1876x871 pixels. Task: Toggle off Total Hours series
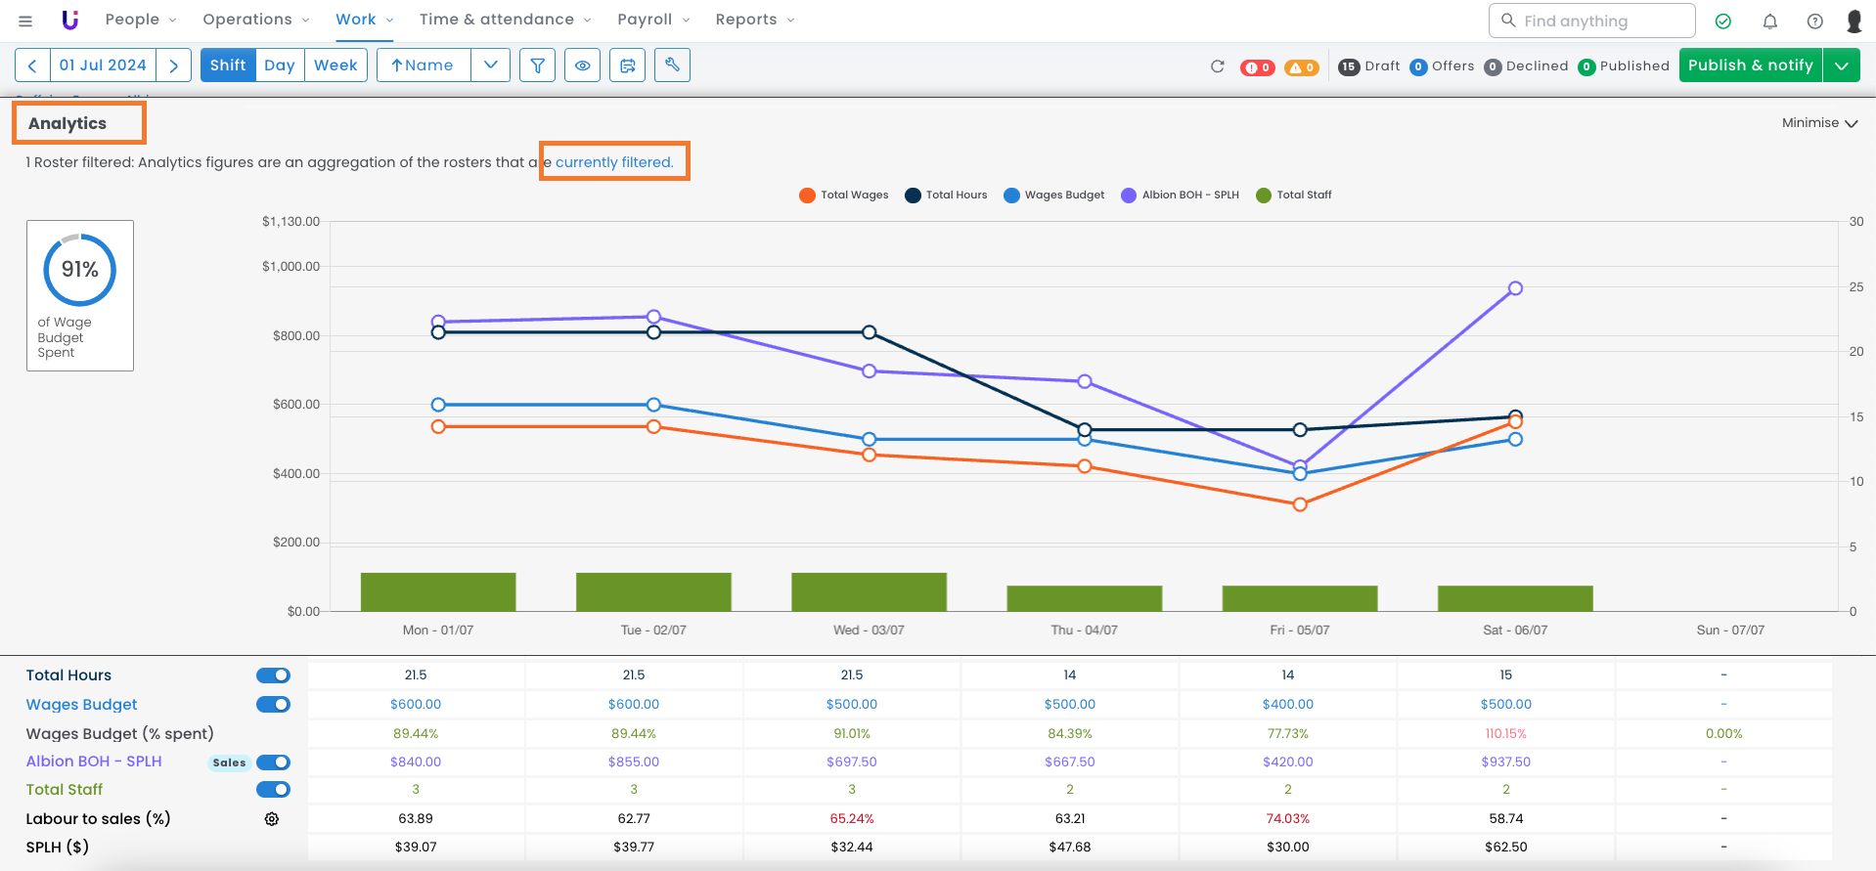pyautogui.click(x=273, y=675)
